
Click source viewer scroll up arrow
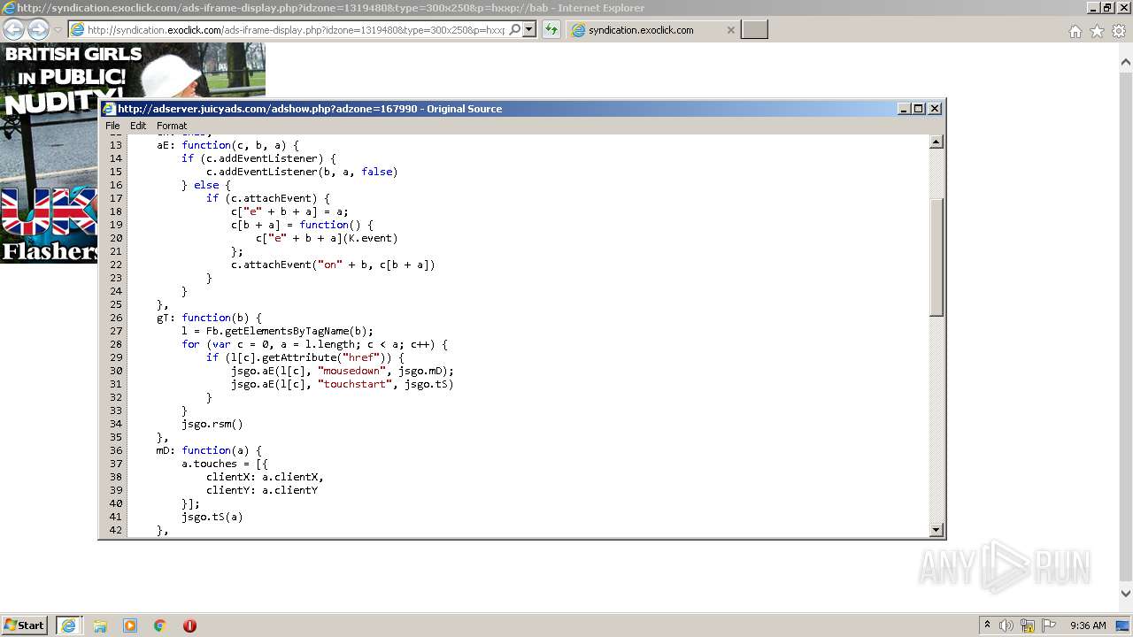click(x=936, y=142)
